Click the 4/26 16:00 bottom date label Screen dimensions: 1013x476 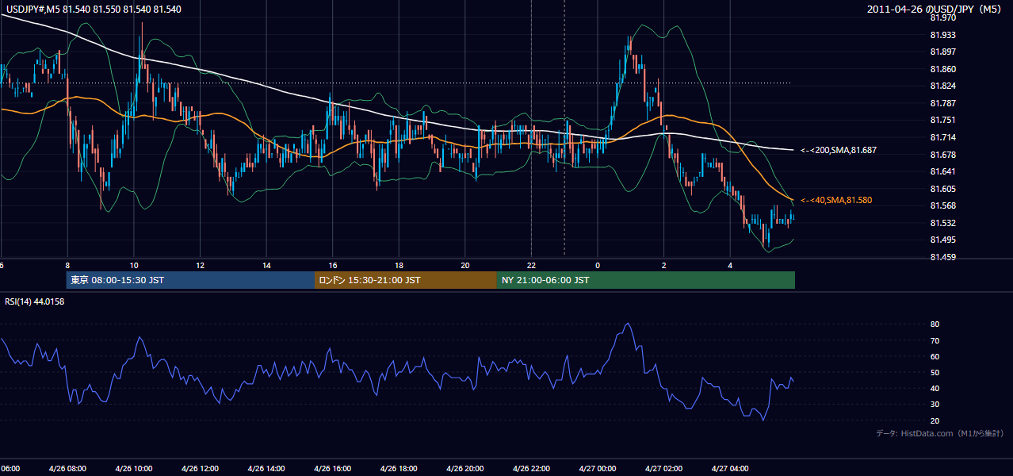332,468
